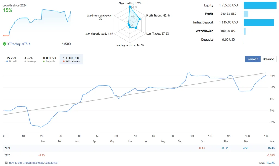Toggle the 15.29% Growth series

tap(11, 59)
